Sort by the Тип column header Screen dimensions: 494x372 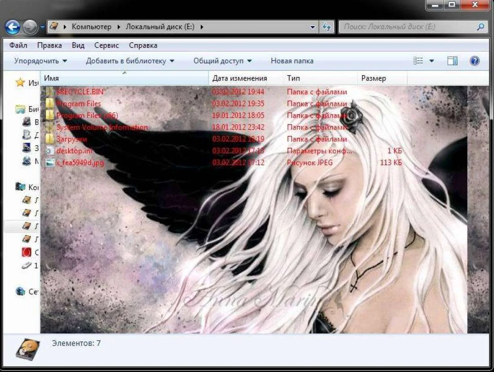(320, 78)
